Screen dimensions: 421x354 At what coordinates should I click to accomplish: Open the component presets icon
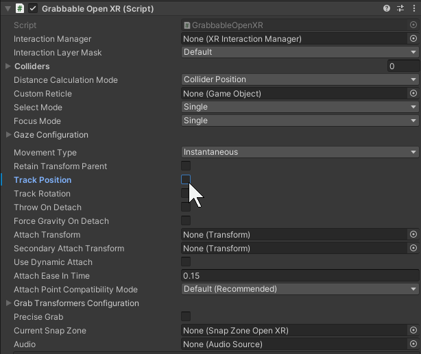(x=400, y=9)
